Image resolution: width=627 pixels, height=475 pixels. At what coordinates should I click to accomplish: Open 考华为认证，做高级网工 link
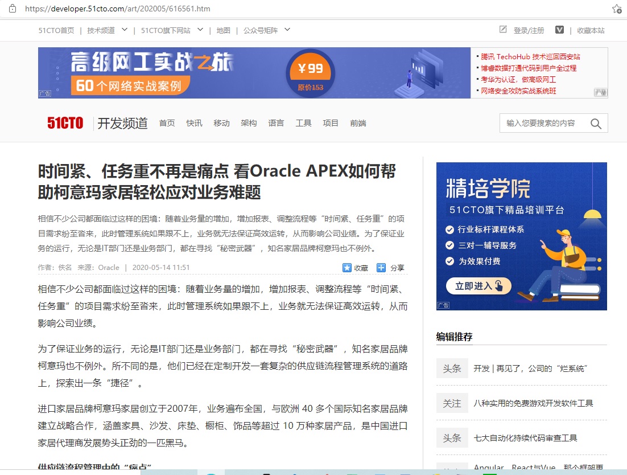click(x=518, y=80)
